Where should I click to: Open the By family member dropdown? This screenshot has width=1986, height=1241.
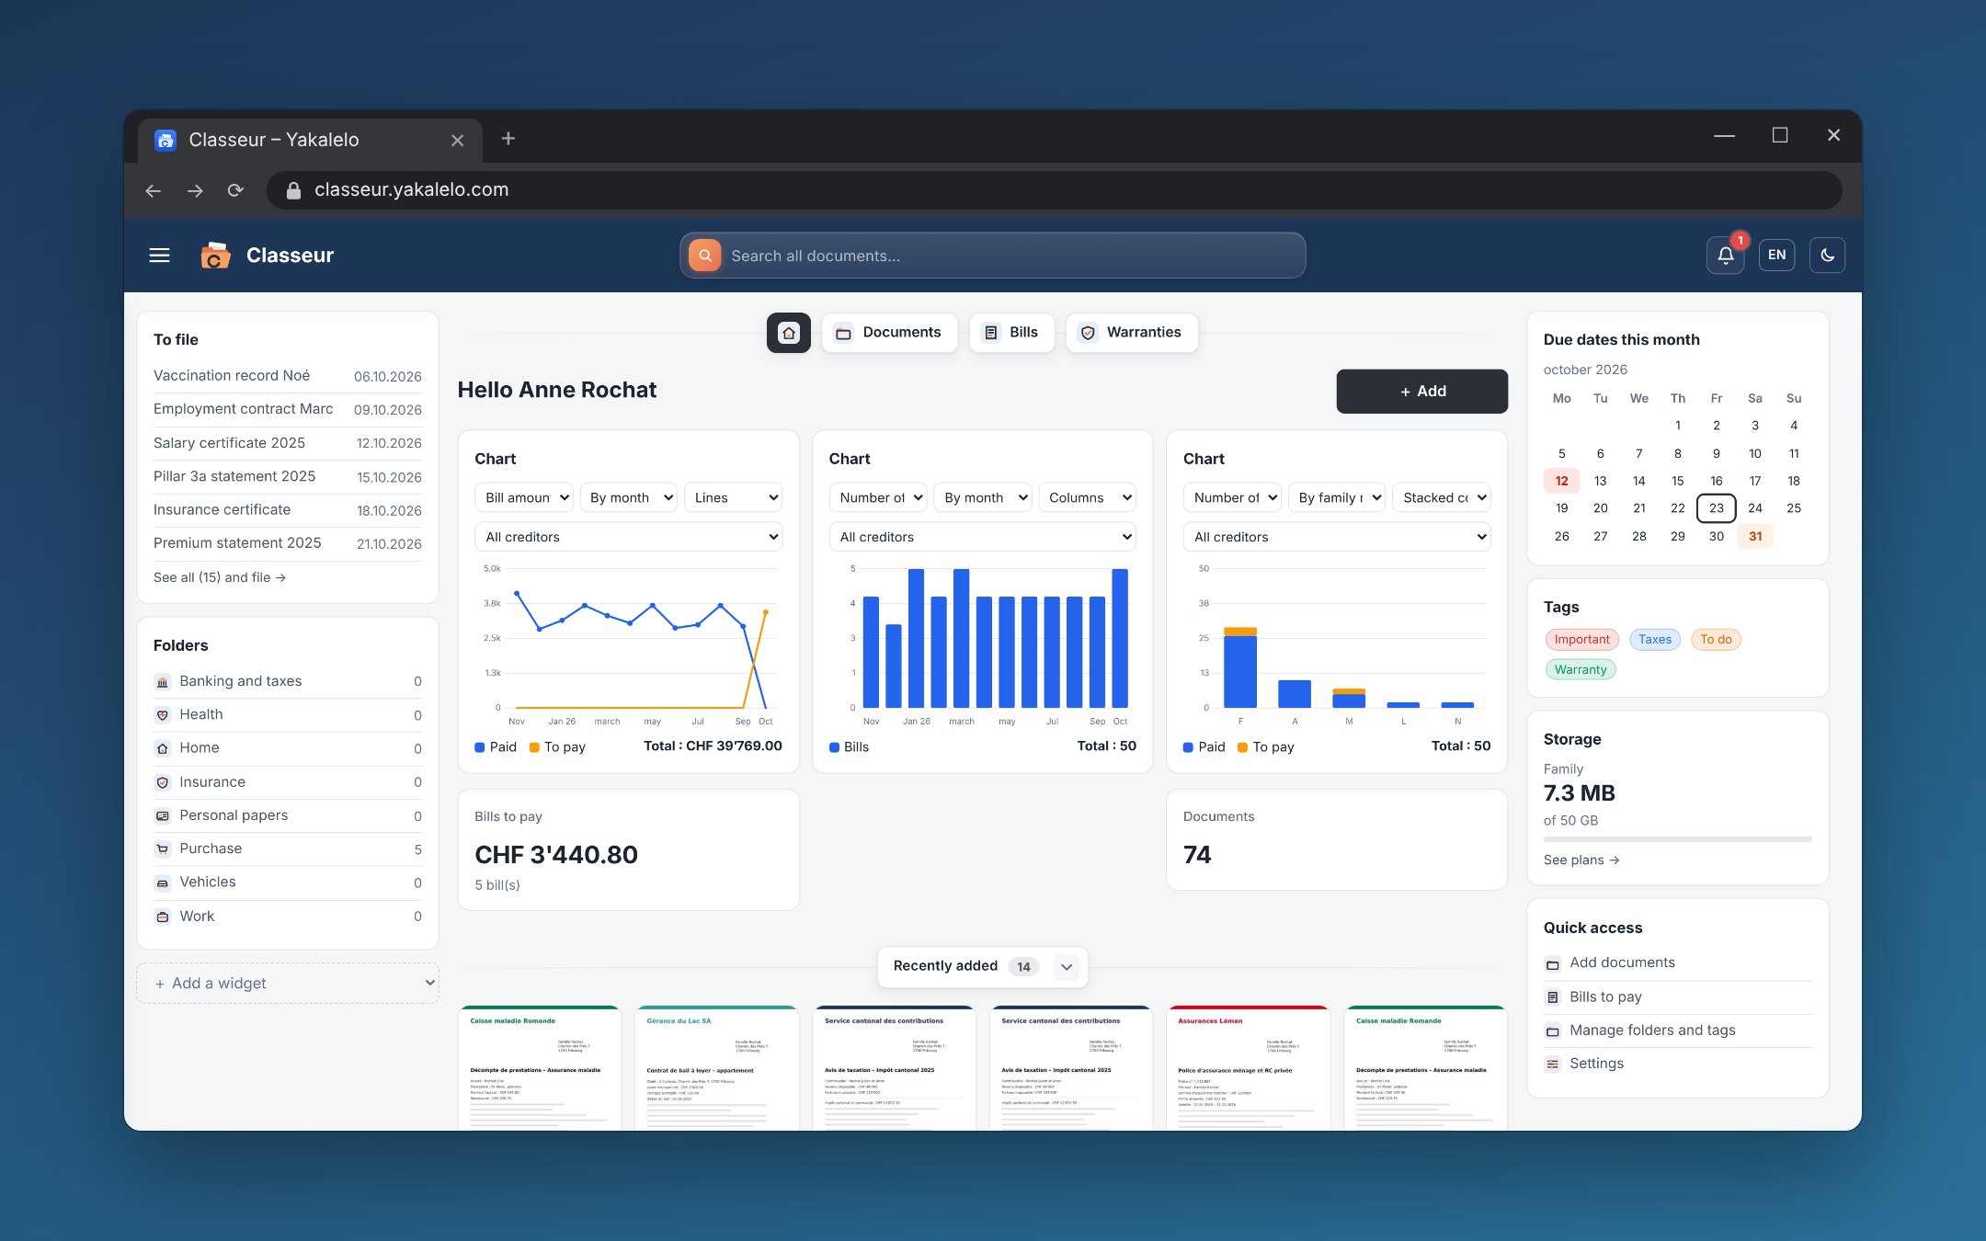[x=1337, y=497]
